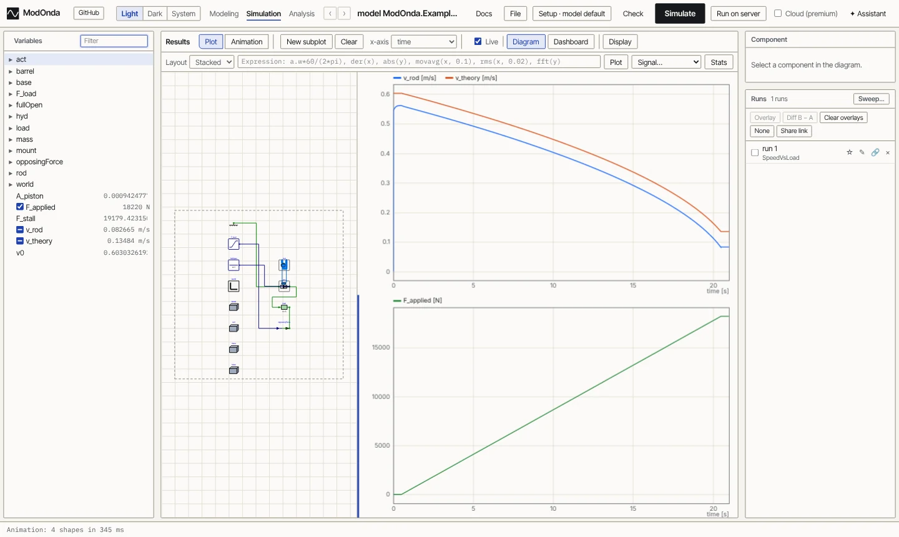Select the ramp source block in the diagram

tap(233, 244)
